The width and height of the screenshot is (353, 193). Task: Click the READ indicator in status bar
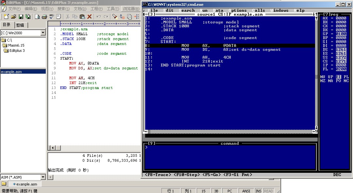[268, 191]
